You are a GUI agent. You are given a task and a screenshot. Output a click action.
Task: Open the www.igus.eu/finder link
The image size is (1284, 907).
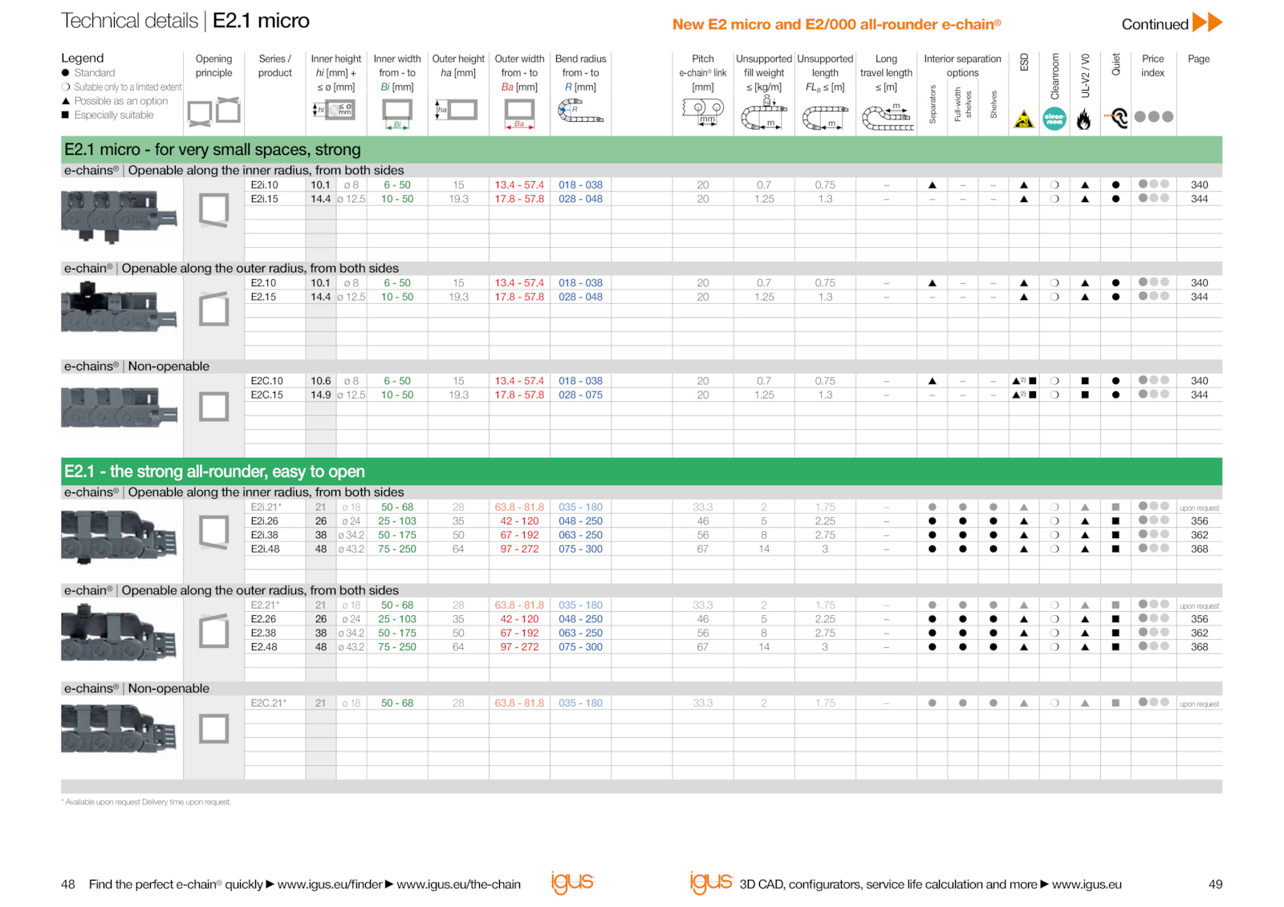(329, 884)
